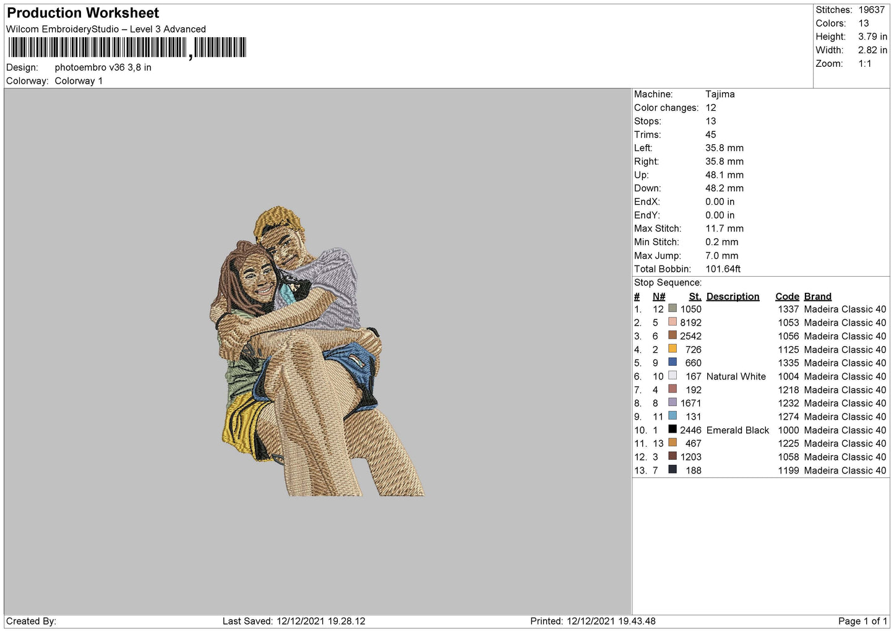This screenshot has width=894, height=632.
Task: Click the light blue swatch for thread 1274
Action: pos(673,415)
